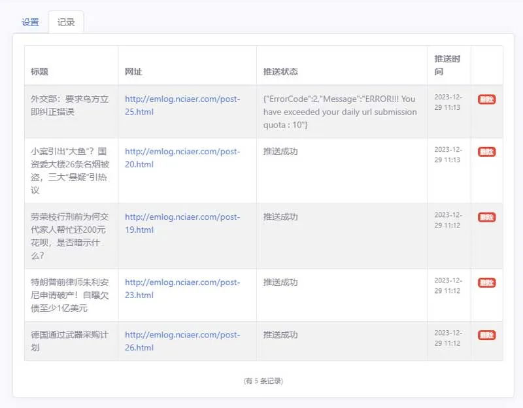523x408 pixels.
Task: Select the 记录 tab
Action: [x=66, y=22]
